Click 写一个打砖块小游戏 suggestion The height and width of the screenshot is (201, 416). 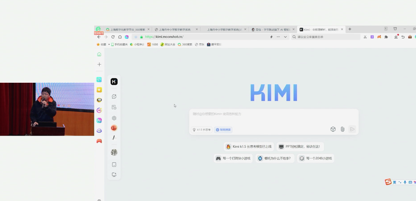pyautogui.click(x=233, y=158)
